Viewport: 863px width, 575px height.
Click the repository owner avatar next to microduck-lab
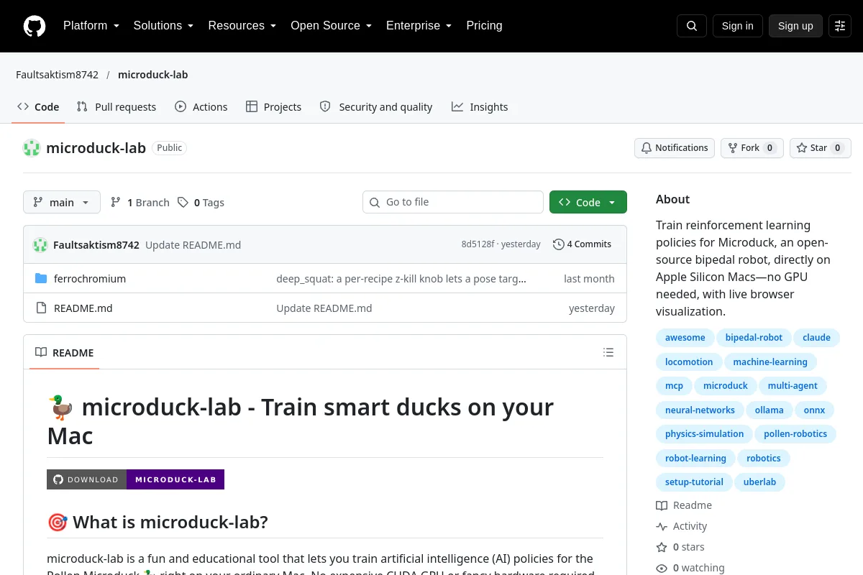click(x=32, y=148)
